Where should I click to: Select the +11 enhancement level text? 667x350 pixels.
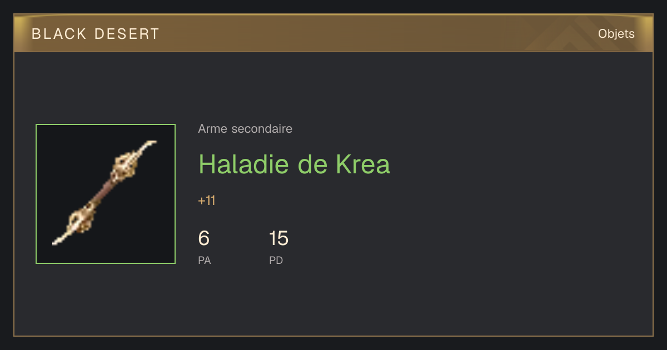(x=207, y=201)
